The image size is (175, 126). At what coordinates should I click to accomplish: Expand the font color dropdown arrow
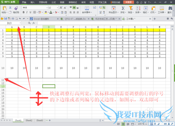pos(53,12)
